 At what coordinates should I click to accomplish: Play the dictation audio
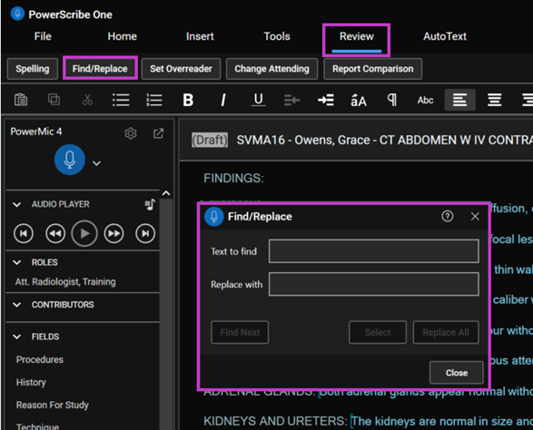click(84, 233)
